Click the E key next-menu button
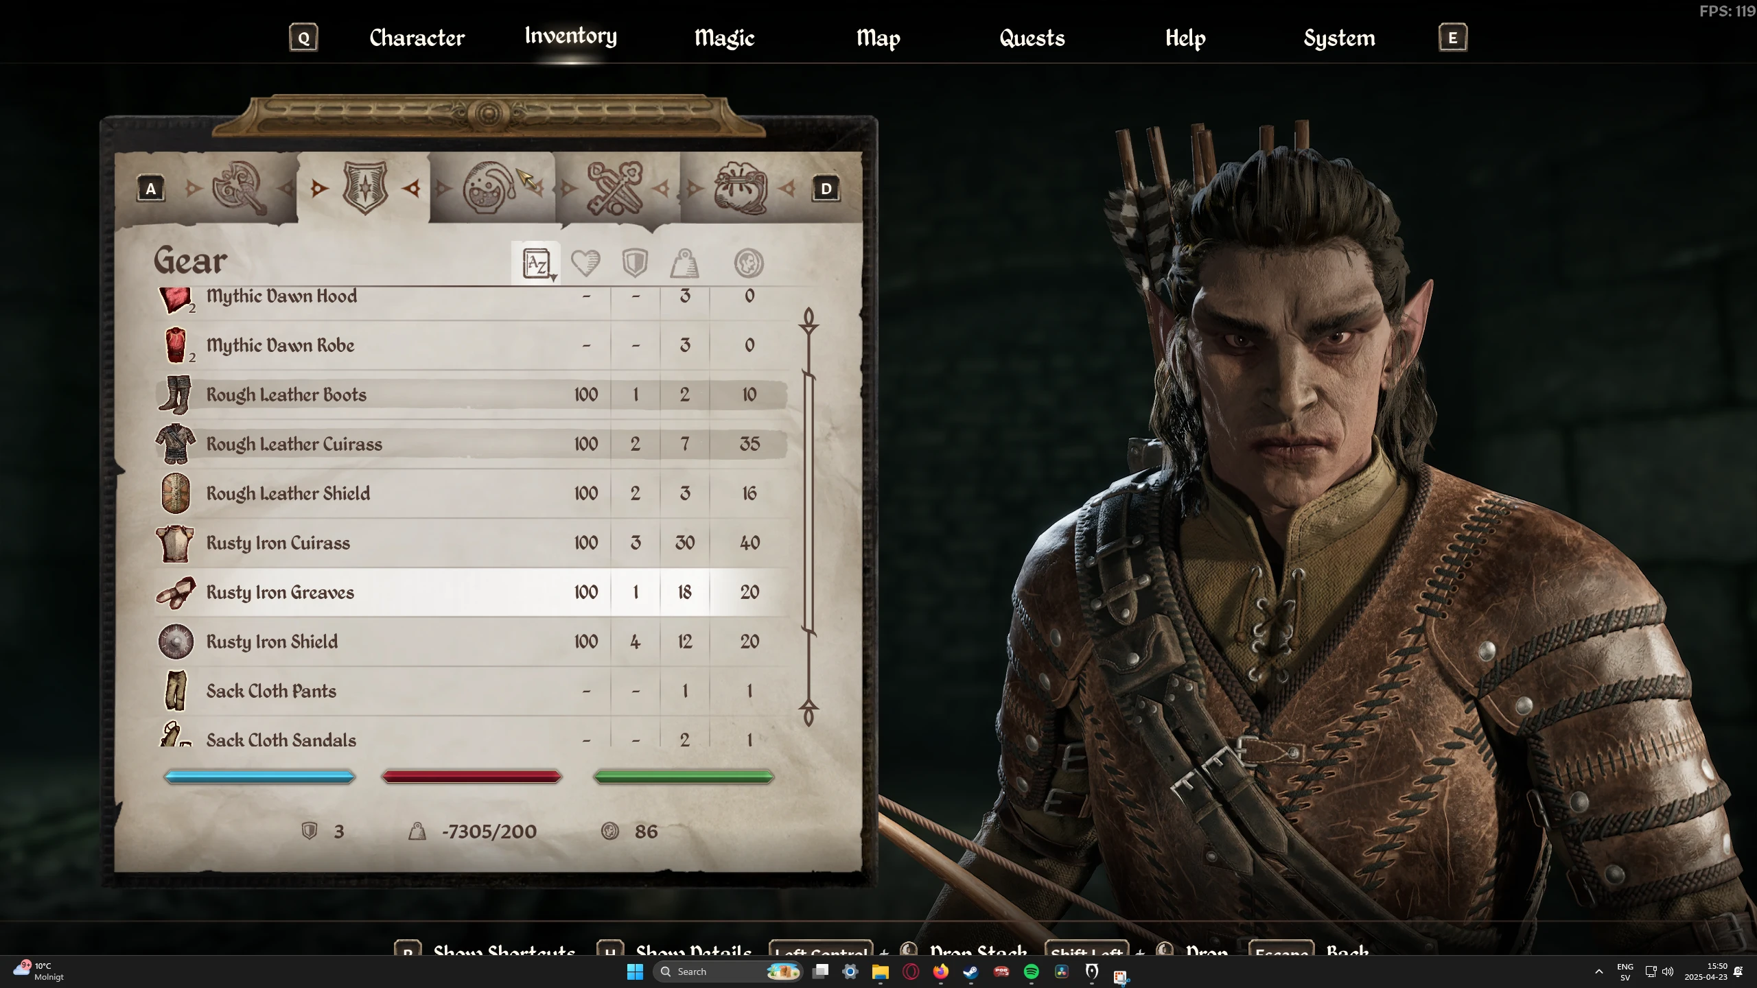Image resolution: width=1757 pixels, height=988 pixels. click(1453, 38)
